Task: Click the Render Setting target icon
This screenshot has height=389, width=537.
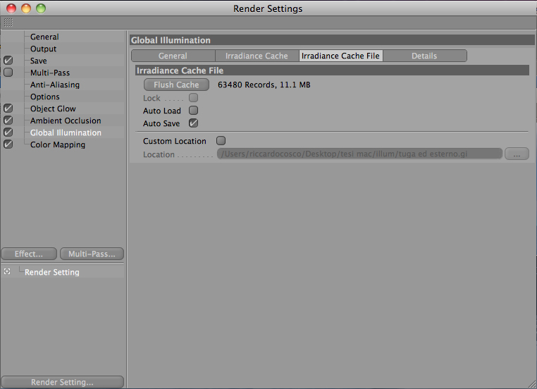Action: [7, 271]
